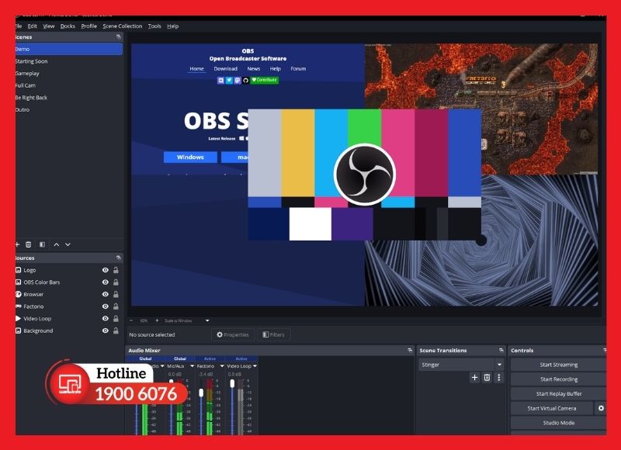621x450 pixels.
Task: Toggle lock on Video Loop source
Action: (116, 318)
